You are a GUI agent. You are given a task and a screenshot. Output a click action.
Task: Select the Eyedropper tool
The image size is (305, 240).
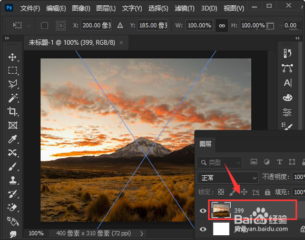[13, 139]
